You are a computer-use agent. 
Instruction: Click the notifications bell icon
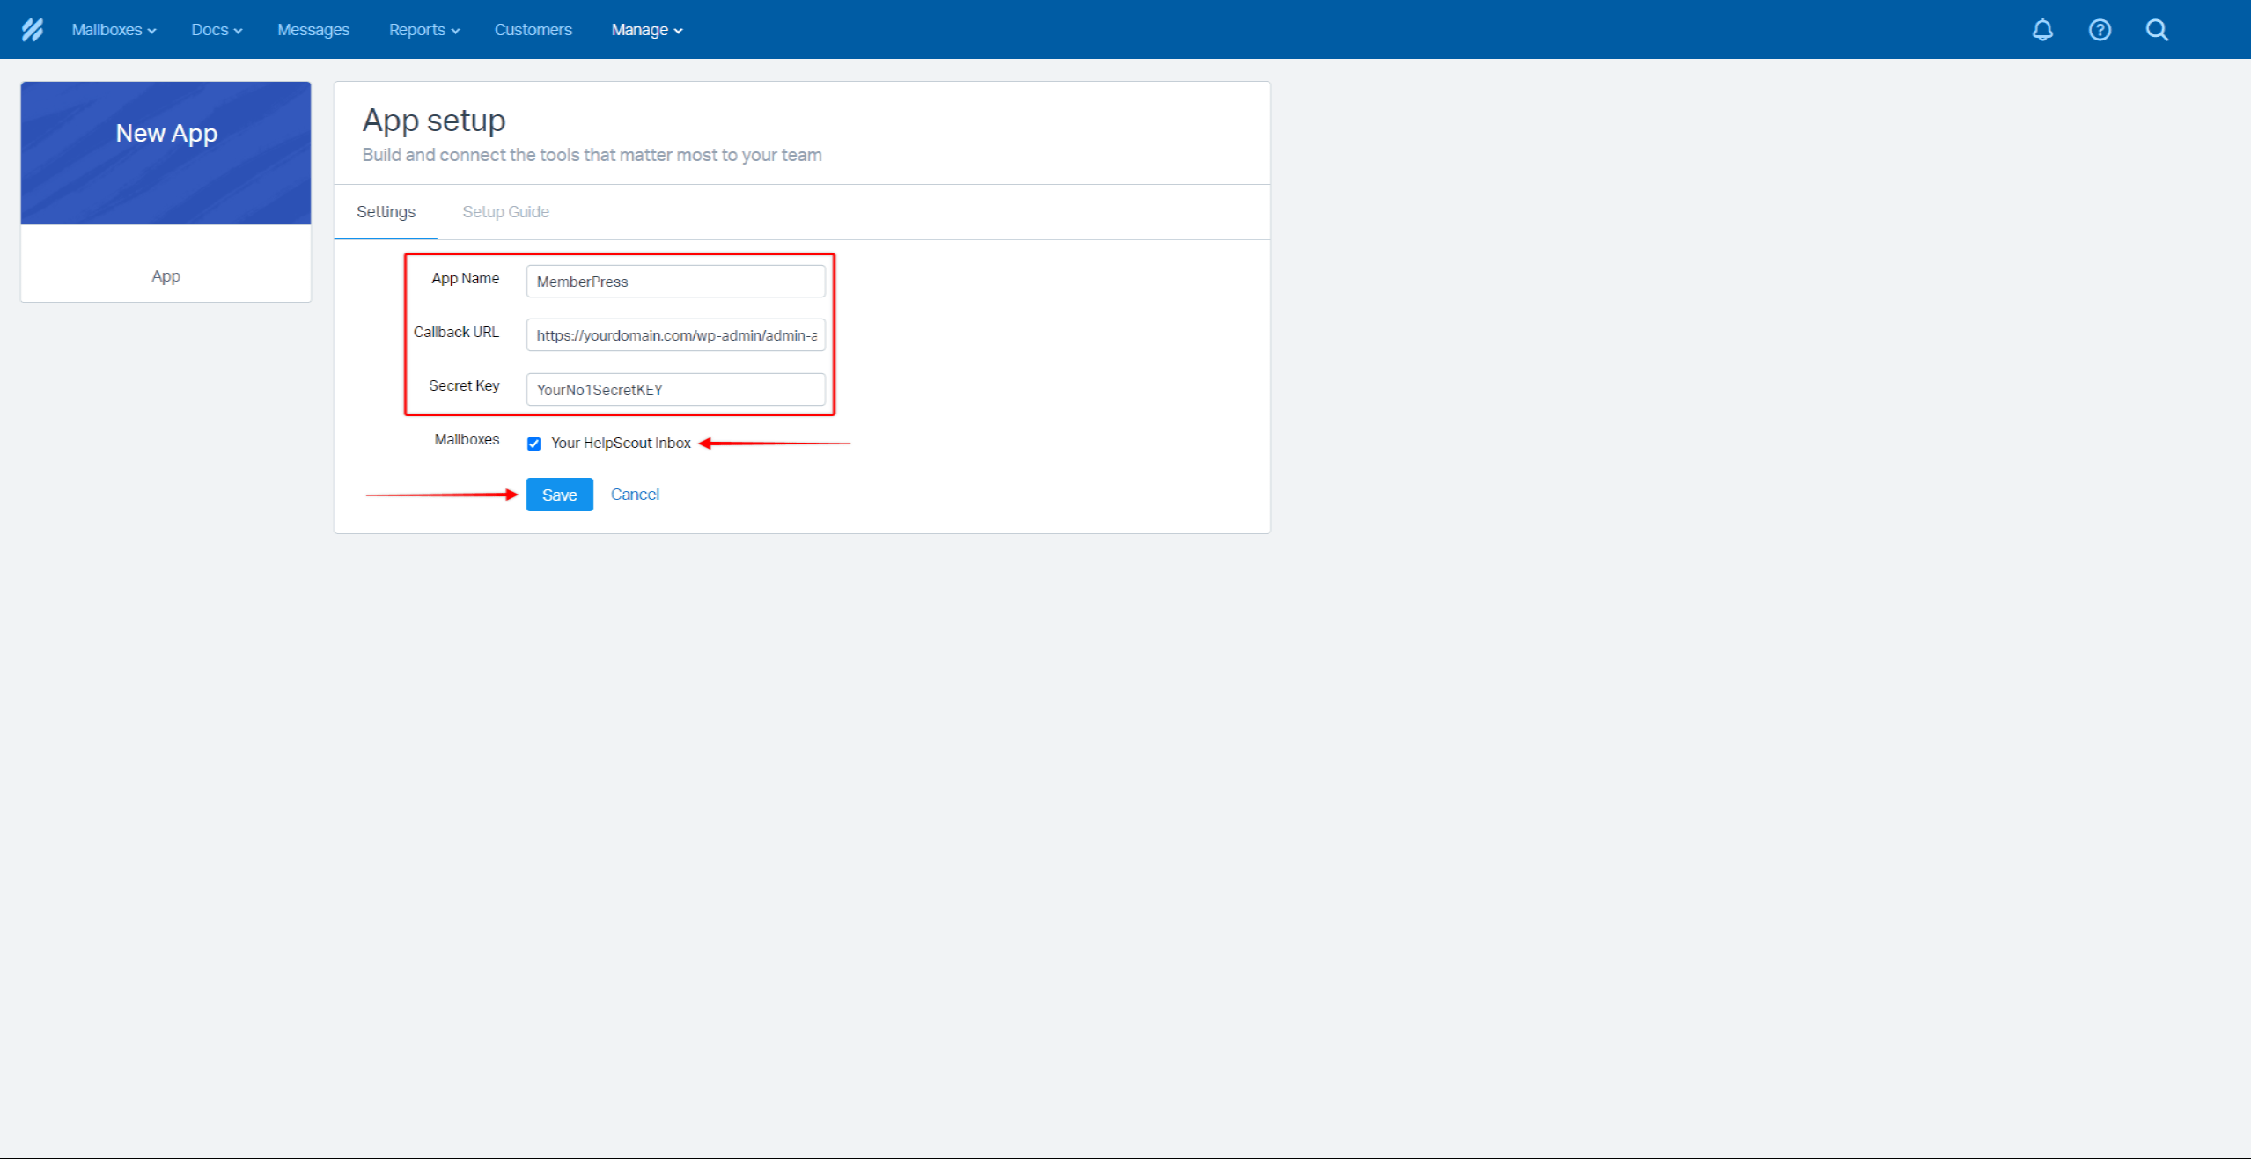point(2042,28)
